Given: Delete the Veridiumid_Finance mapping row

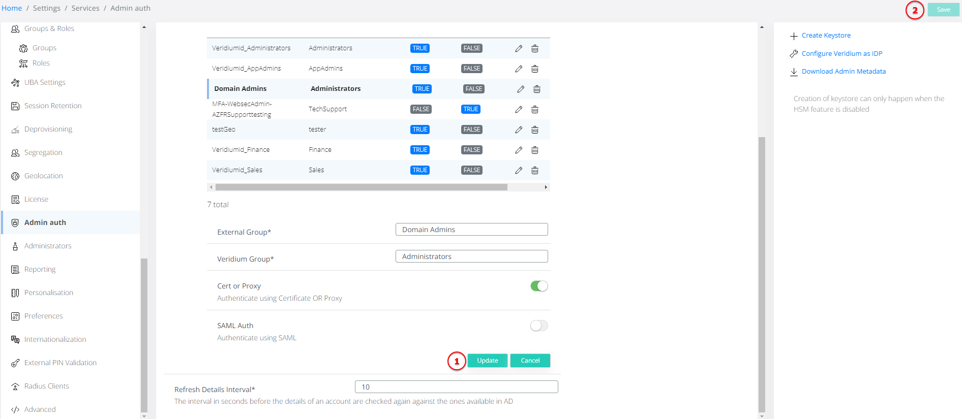Looking at the screenshot, I should [535, 150].
